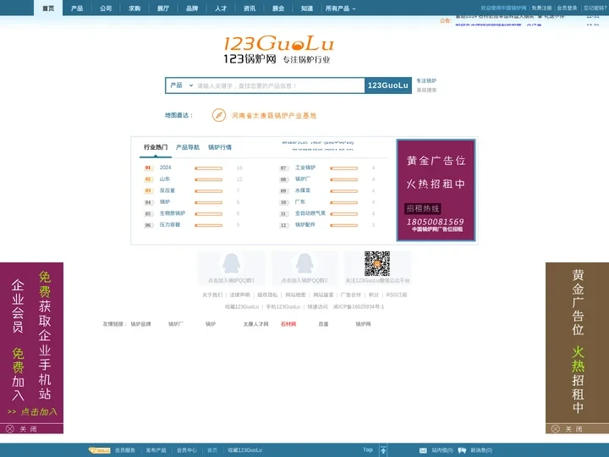The height and width of the screenshot is (457, 609).
Task: Close the left 企业会员 floating ad
Action: [x=22, y=429]
